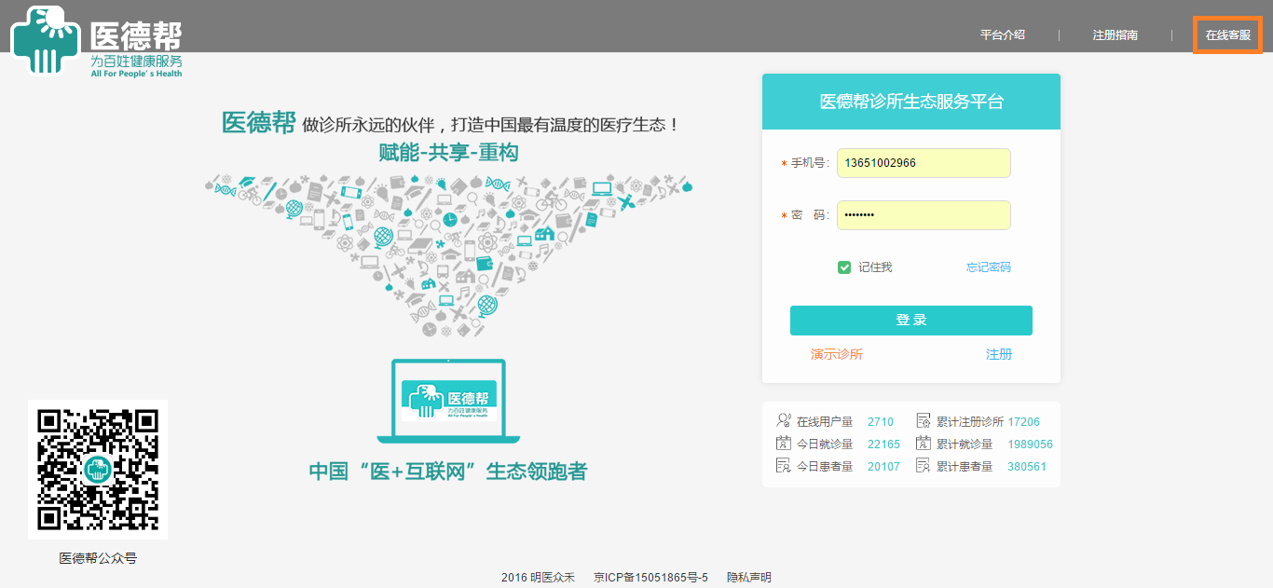The height and width of the screenshot is (588, 1273).
Task: Open 注册指南 in the top navigation
Action: (x=1116, y=34)
